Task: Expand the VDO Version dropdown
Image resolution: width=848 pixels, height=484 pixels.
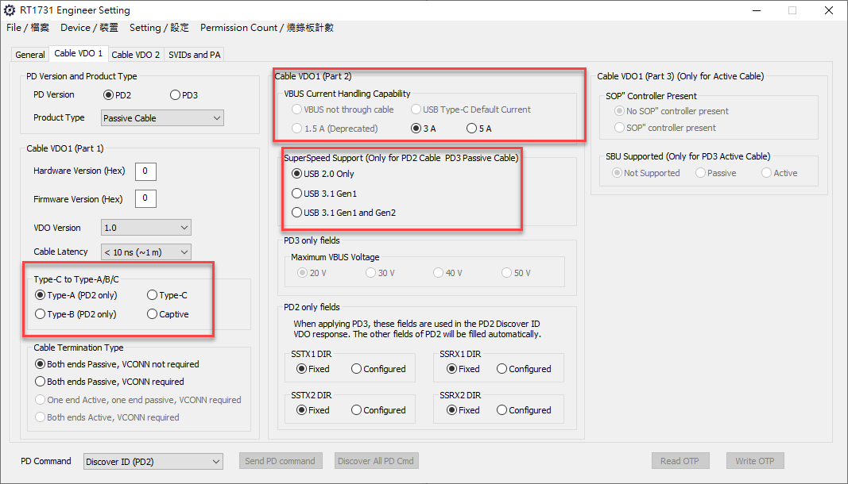Action: [x=146, y=228]
